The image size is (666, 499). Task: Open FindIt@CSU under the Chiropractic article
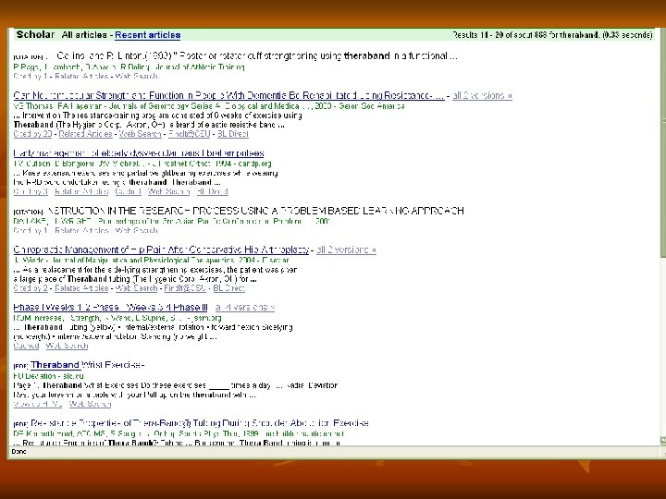[185, 288]
